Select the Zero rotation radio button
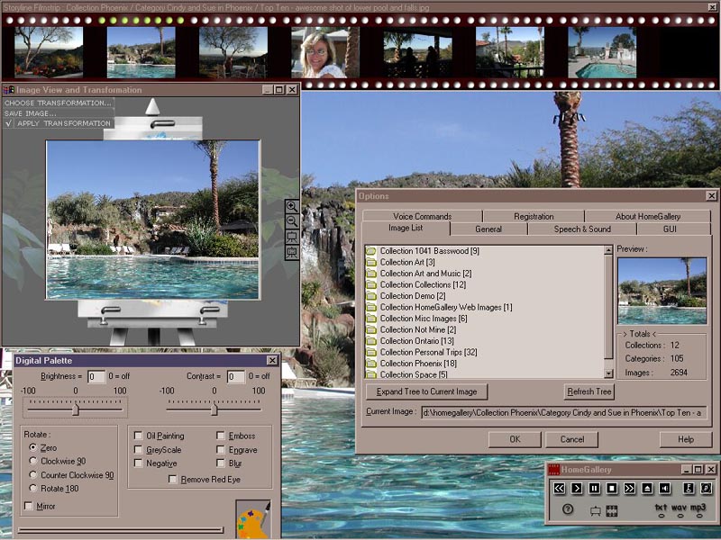The image size is (721, 540). click(32, 447)
